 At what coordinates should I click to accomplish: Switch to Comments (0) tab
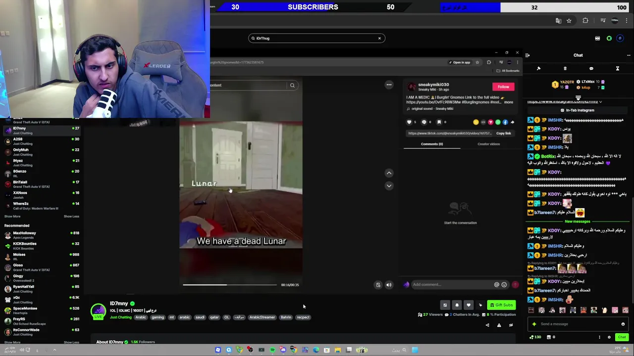pos(432,144)
